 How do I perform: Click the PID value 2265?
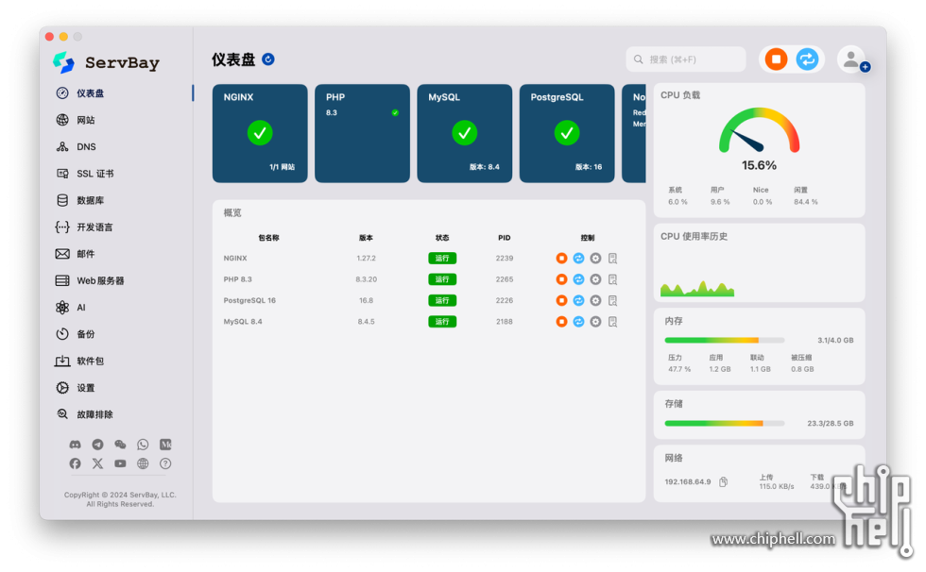pos(505,279)
